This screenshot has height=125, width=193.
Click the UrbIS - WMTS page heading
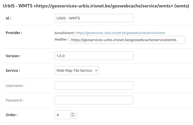point(96,5)
